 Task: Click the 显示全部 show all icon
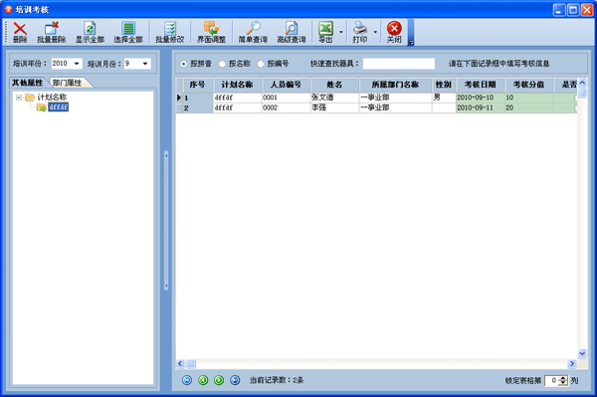click(x=90, y=33)
